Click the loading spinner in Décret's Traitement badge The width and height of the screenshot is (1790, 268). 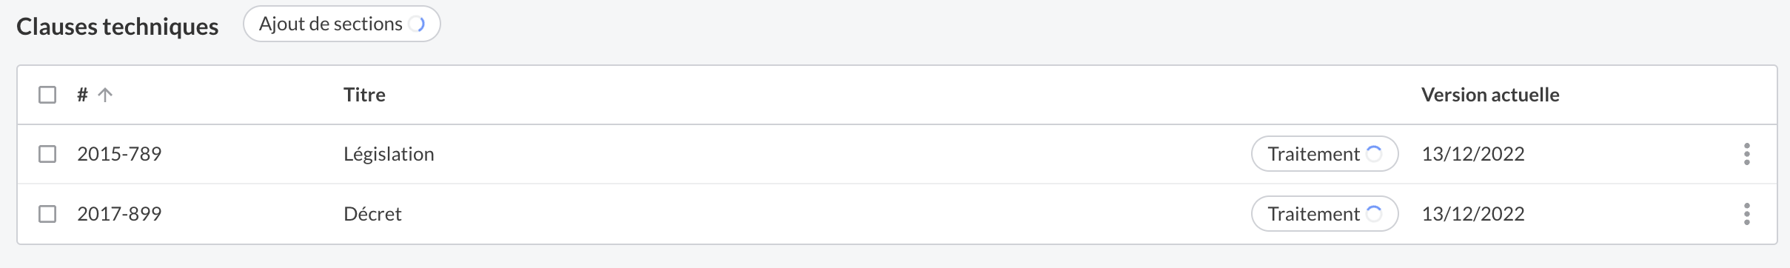tap(1374, 214)
